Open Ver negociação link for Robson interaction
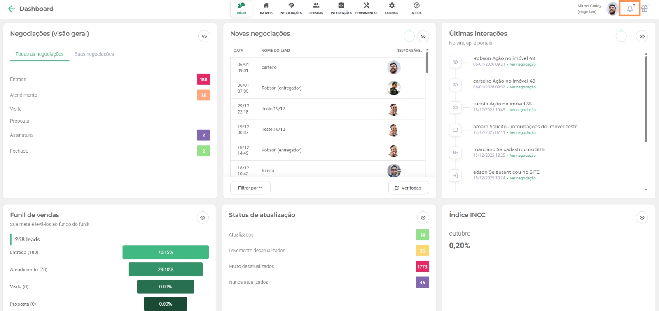Screen dimensions: 659x311 tap(523, 65)
